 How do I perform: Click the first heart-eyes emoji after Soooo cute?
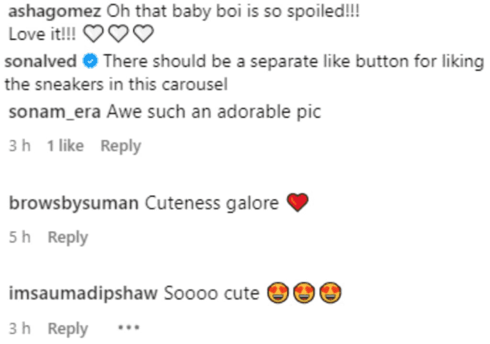pyautogui.click(x=278, y=294)
